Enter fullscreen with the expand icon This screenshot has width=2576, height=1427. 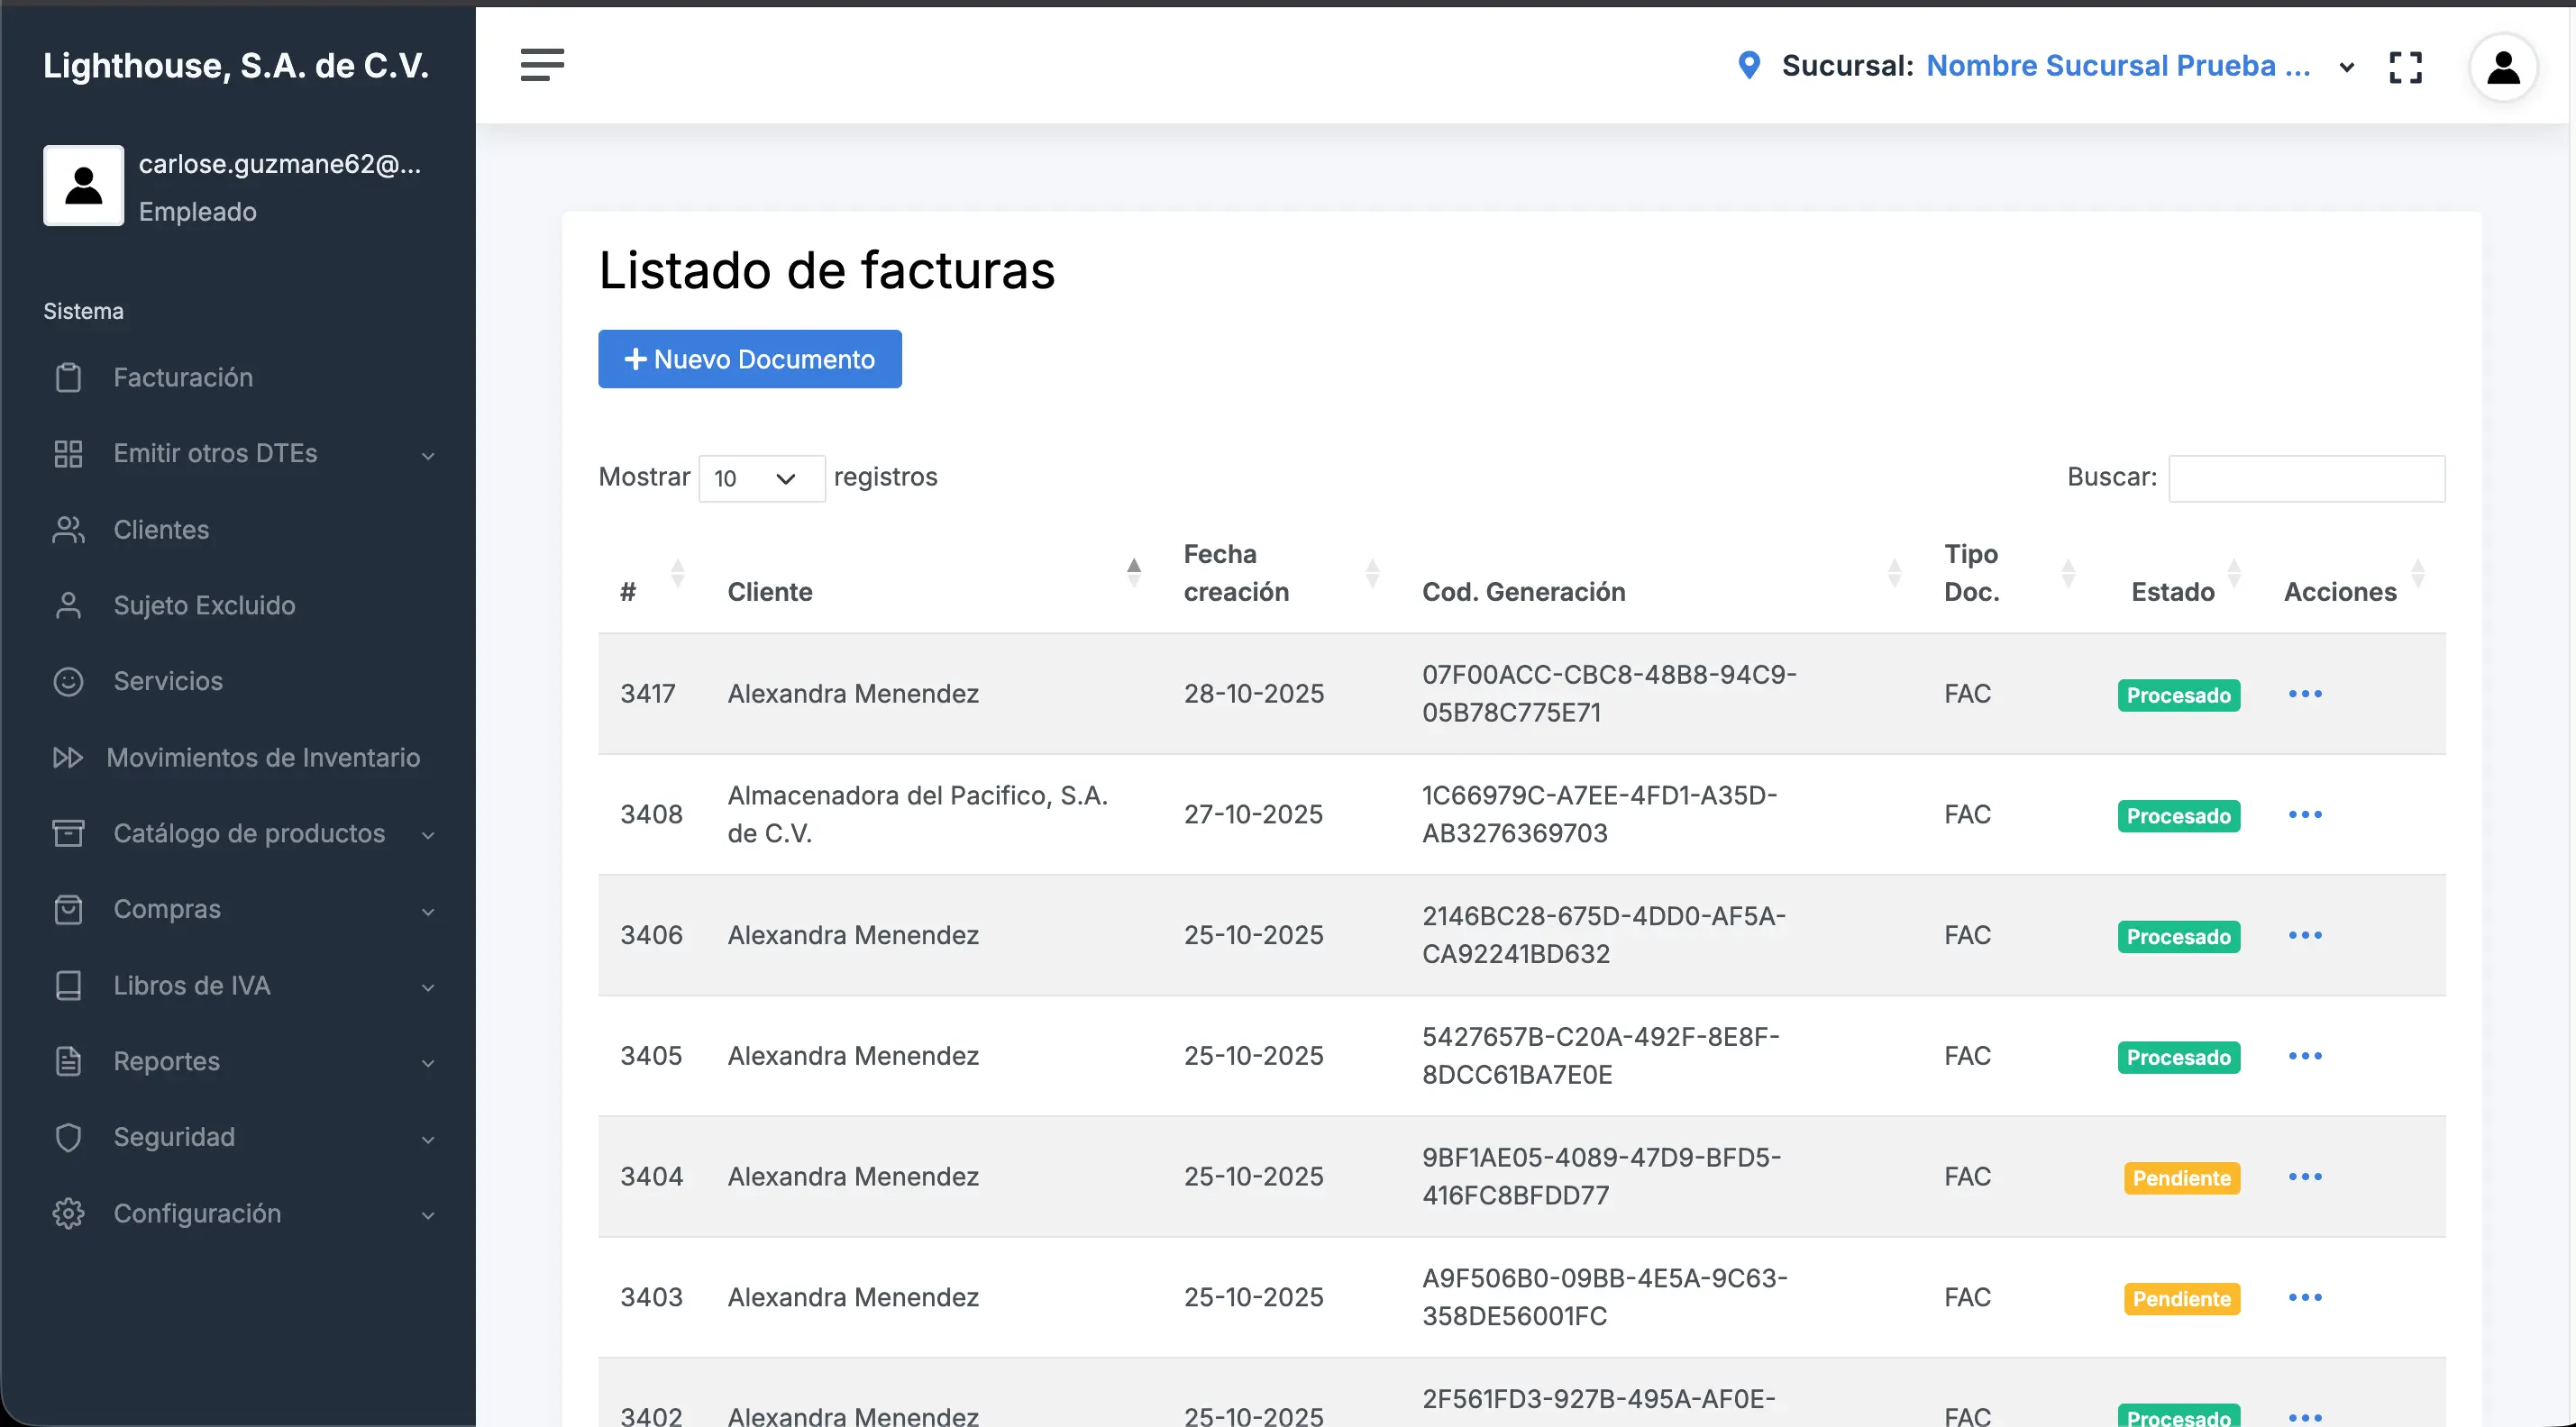point(2405,67)
